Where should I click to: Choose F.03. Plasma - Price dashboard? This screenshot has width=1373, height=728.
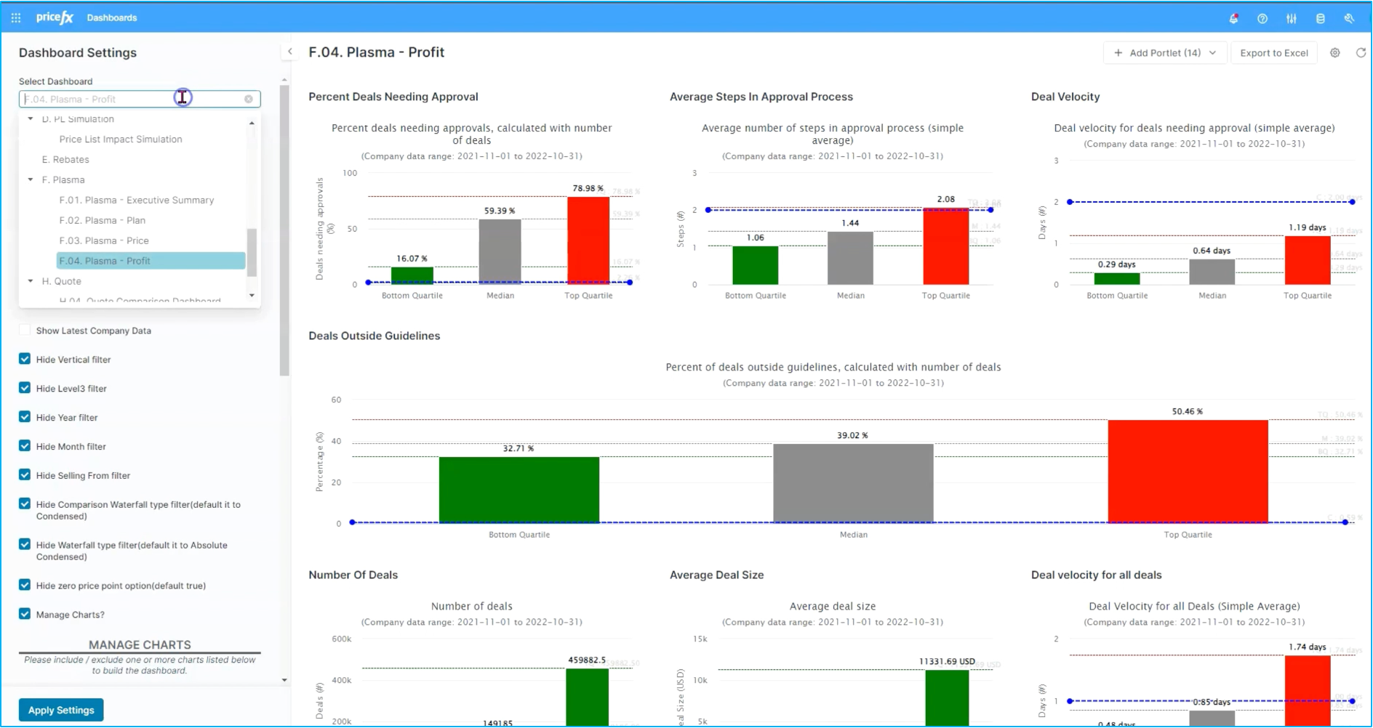coord(104,240)
